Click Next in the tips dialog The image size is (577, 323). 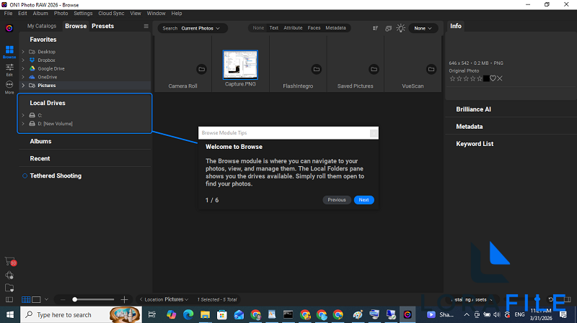(364, 200)
